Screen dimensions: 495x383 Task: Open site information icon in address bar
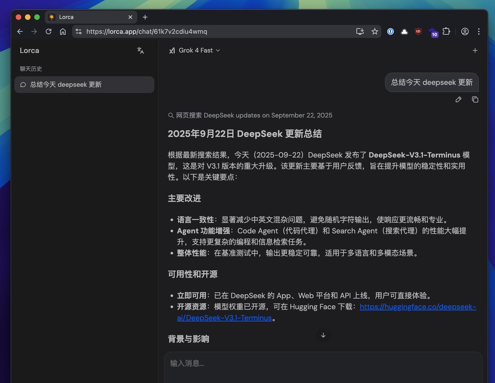coord(78,31)
